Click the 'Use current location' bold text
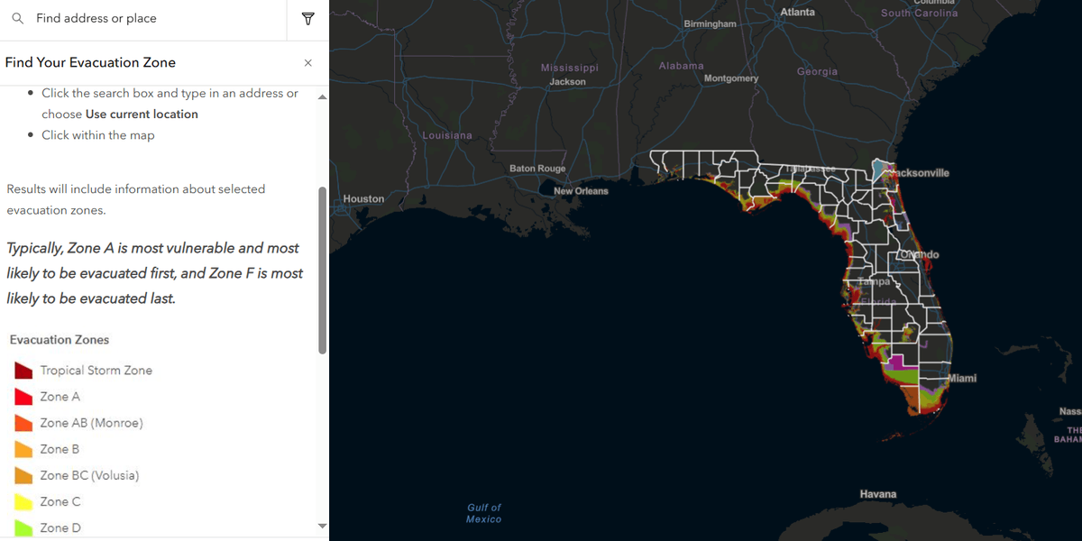This screenshot has height=541, width=1082. (142, 115)
